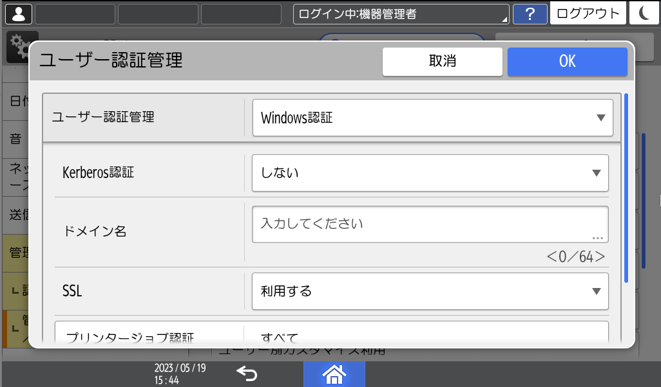Click the user account icon at top left

click(x=17, y=13)
